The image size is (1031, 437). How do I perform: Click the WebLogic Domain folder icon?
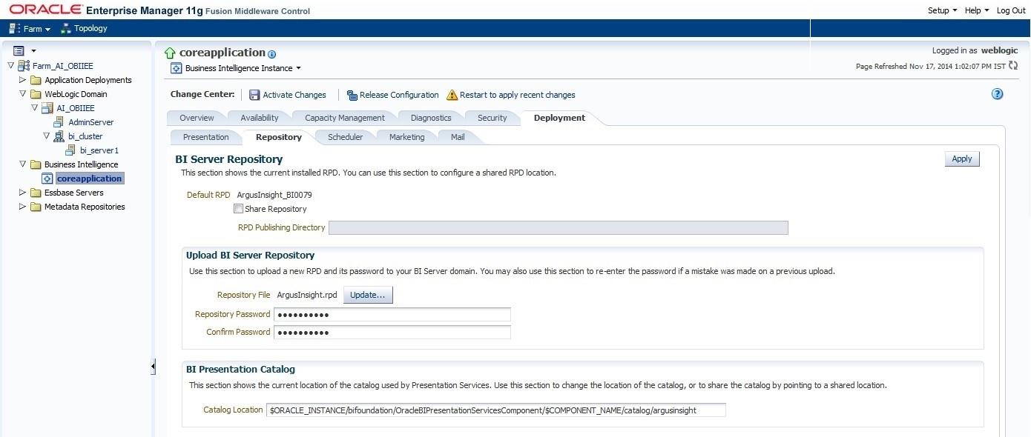click(36, 94)
